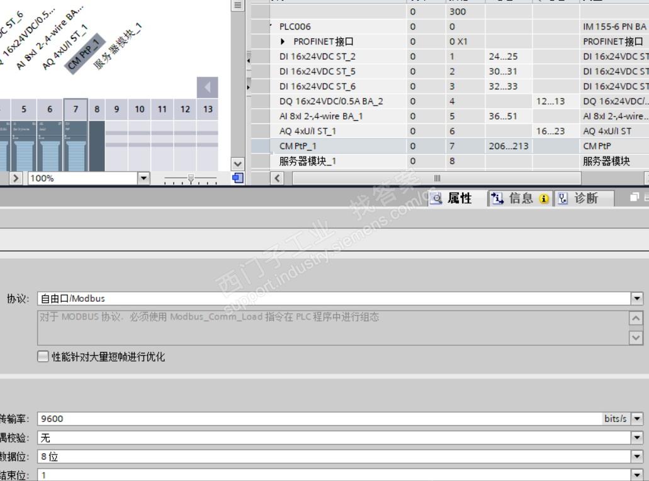The image size is (649, 481).
Task: Click the rack collapse left-arrow button
Action: pos(207,87)
